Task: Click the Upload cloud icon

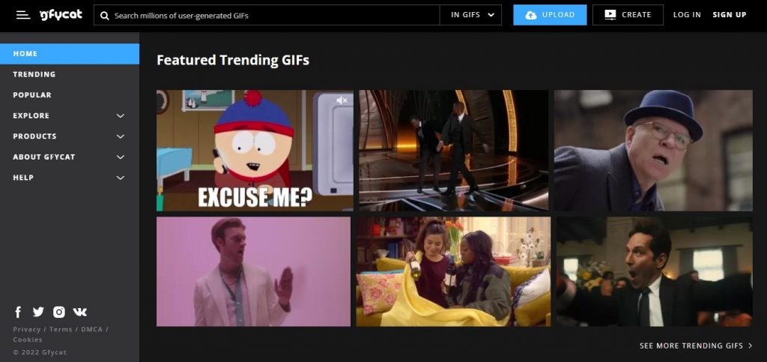Action: click(531, 15)
